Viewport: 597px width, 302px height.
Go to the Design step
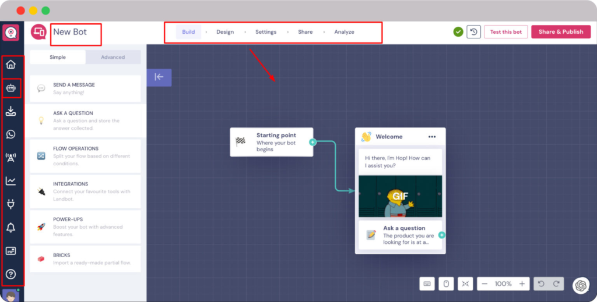tap(225, 32)
